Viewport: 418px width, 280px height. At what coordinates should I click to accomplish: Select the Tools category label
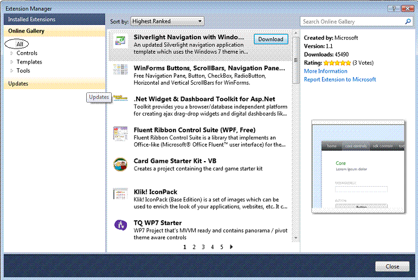pyautogui.click(x=23, y=71)
